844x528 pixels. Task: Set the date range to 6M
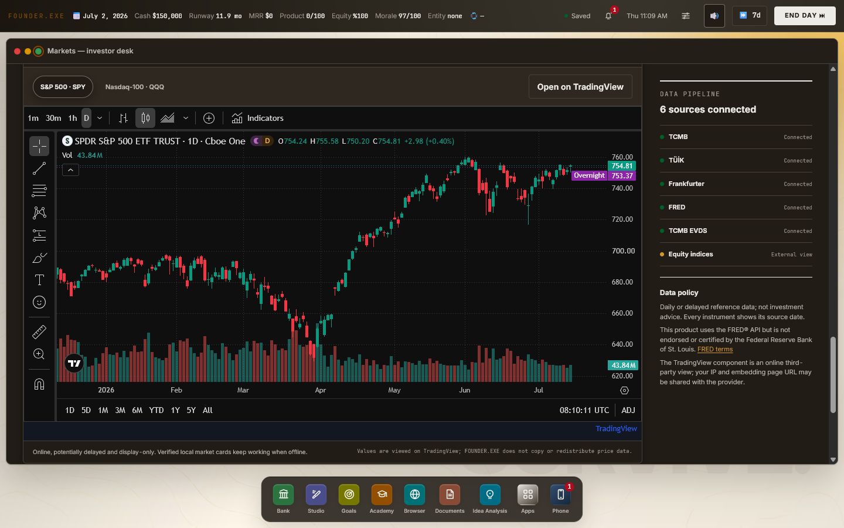(137, 410)
